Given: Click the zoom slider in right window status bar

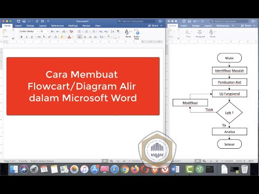Looking at the screenshot, I should (234, 161).
